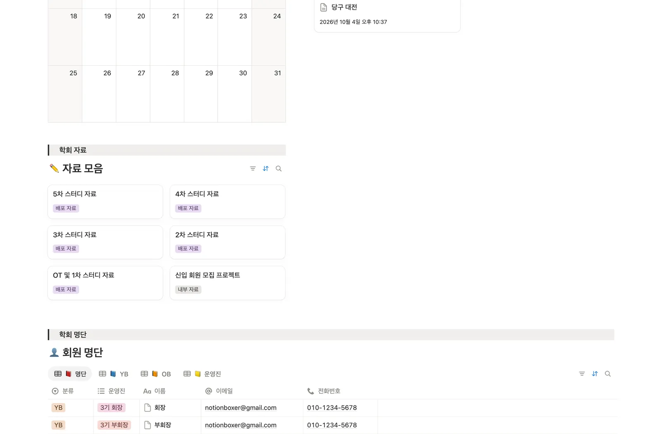
Task: Open the page icon of 당구 대전
Action: click(324, 7)
